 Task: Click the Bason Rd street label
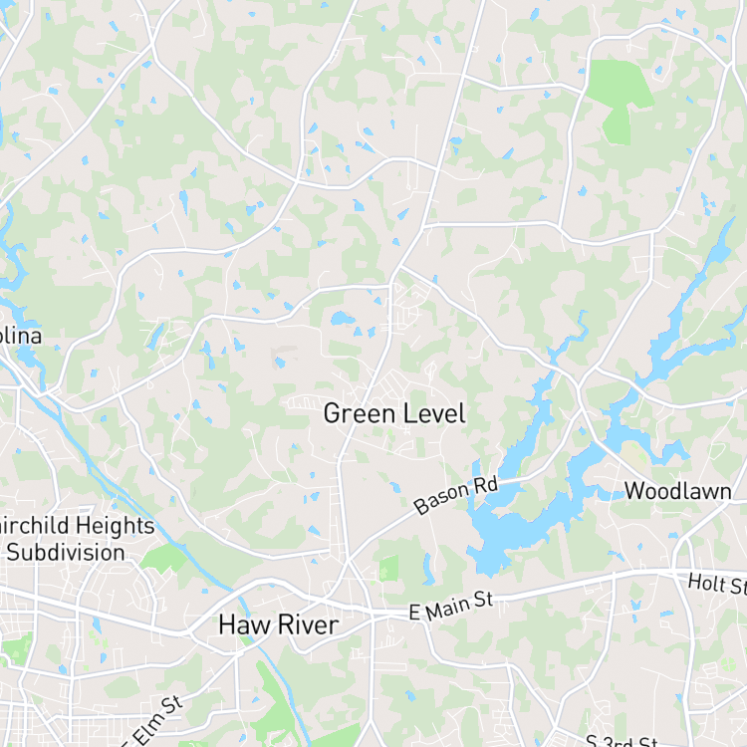pos(456,495)
